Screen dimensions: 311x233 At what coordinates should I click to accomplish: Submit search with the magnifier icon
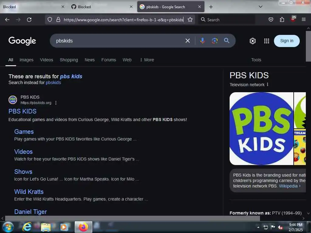[x=227, y=41]
